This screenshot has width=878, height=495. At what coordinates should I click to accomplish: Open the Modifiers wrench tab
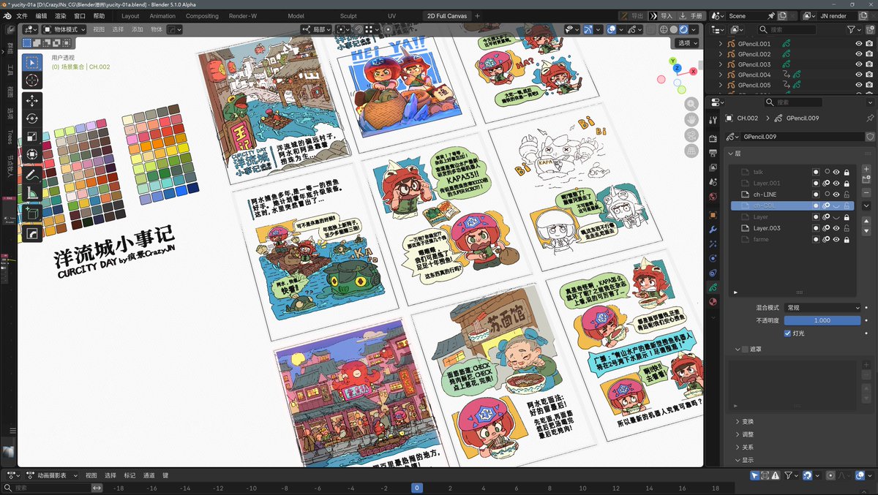click(713, 230)
